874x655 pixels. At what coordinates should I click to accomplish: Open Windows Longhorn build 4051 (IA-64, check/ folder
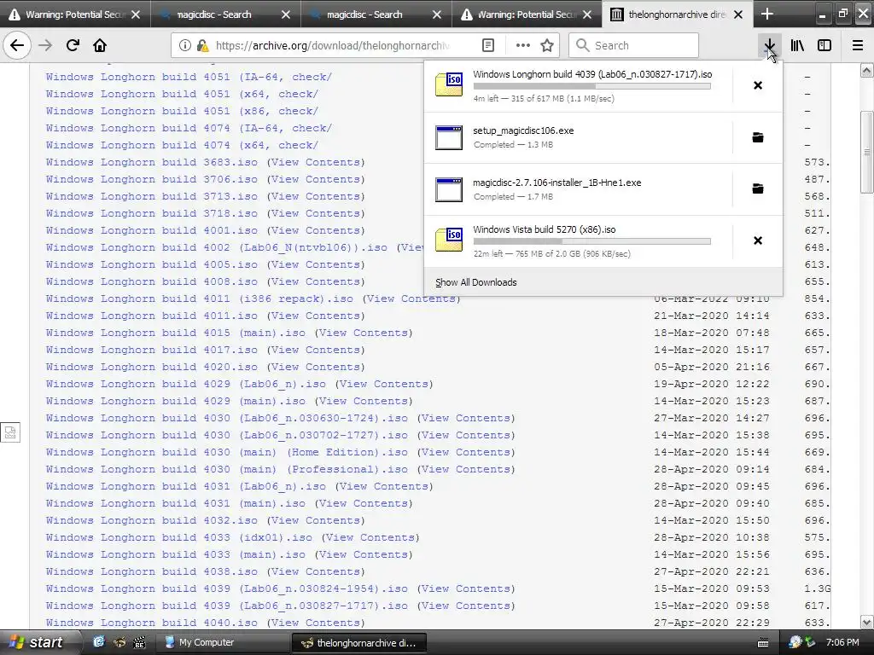coord(189,77)
